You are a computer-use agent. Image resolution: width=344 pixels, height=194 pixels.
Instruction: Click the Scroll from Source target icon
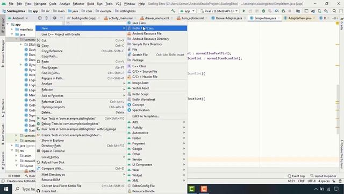click(x=40, y=18)
